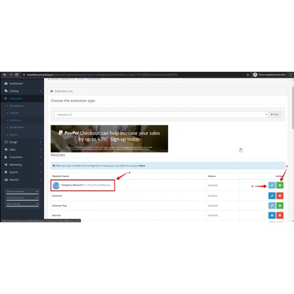Expand the Catalog sidebar menu
Screen dimensions: 294x294
coord(22,91)
